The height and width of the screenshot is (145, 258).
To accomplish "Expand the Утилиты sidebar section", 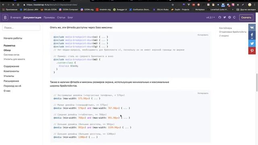I will [x=9, y=76].
